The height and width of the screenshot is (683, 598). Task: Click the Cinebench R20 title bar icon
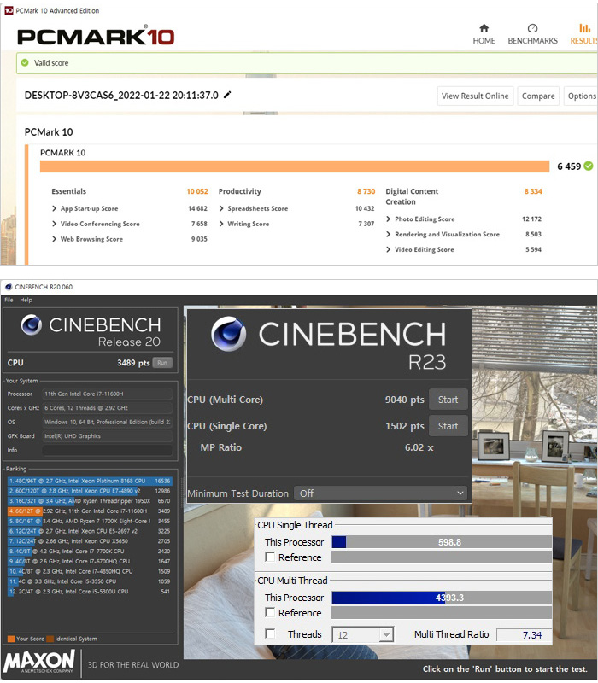click(x=9, y=287)
